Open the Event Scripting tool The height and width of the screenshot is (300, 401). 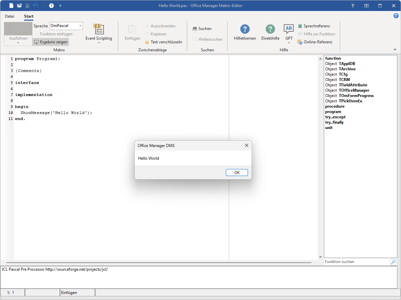(x=99, y=29)
